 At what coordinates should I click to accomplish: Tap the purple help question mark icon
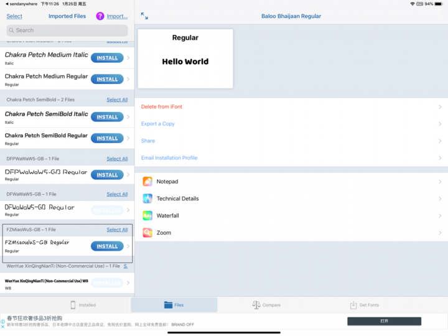pyautogui.click(x=100, y=16)
